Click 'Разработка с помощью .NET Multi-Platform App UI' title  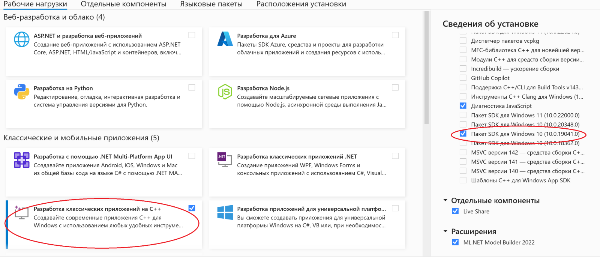tap(103, 156)
